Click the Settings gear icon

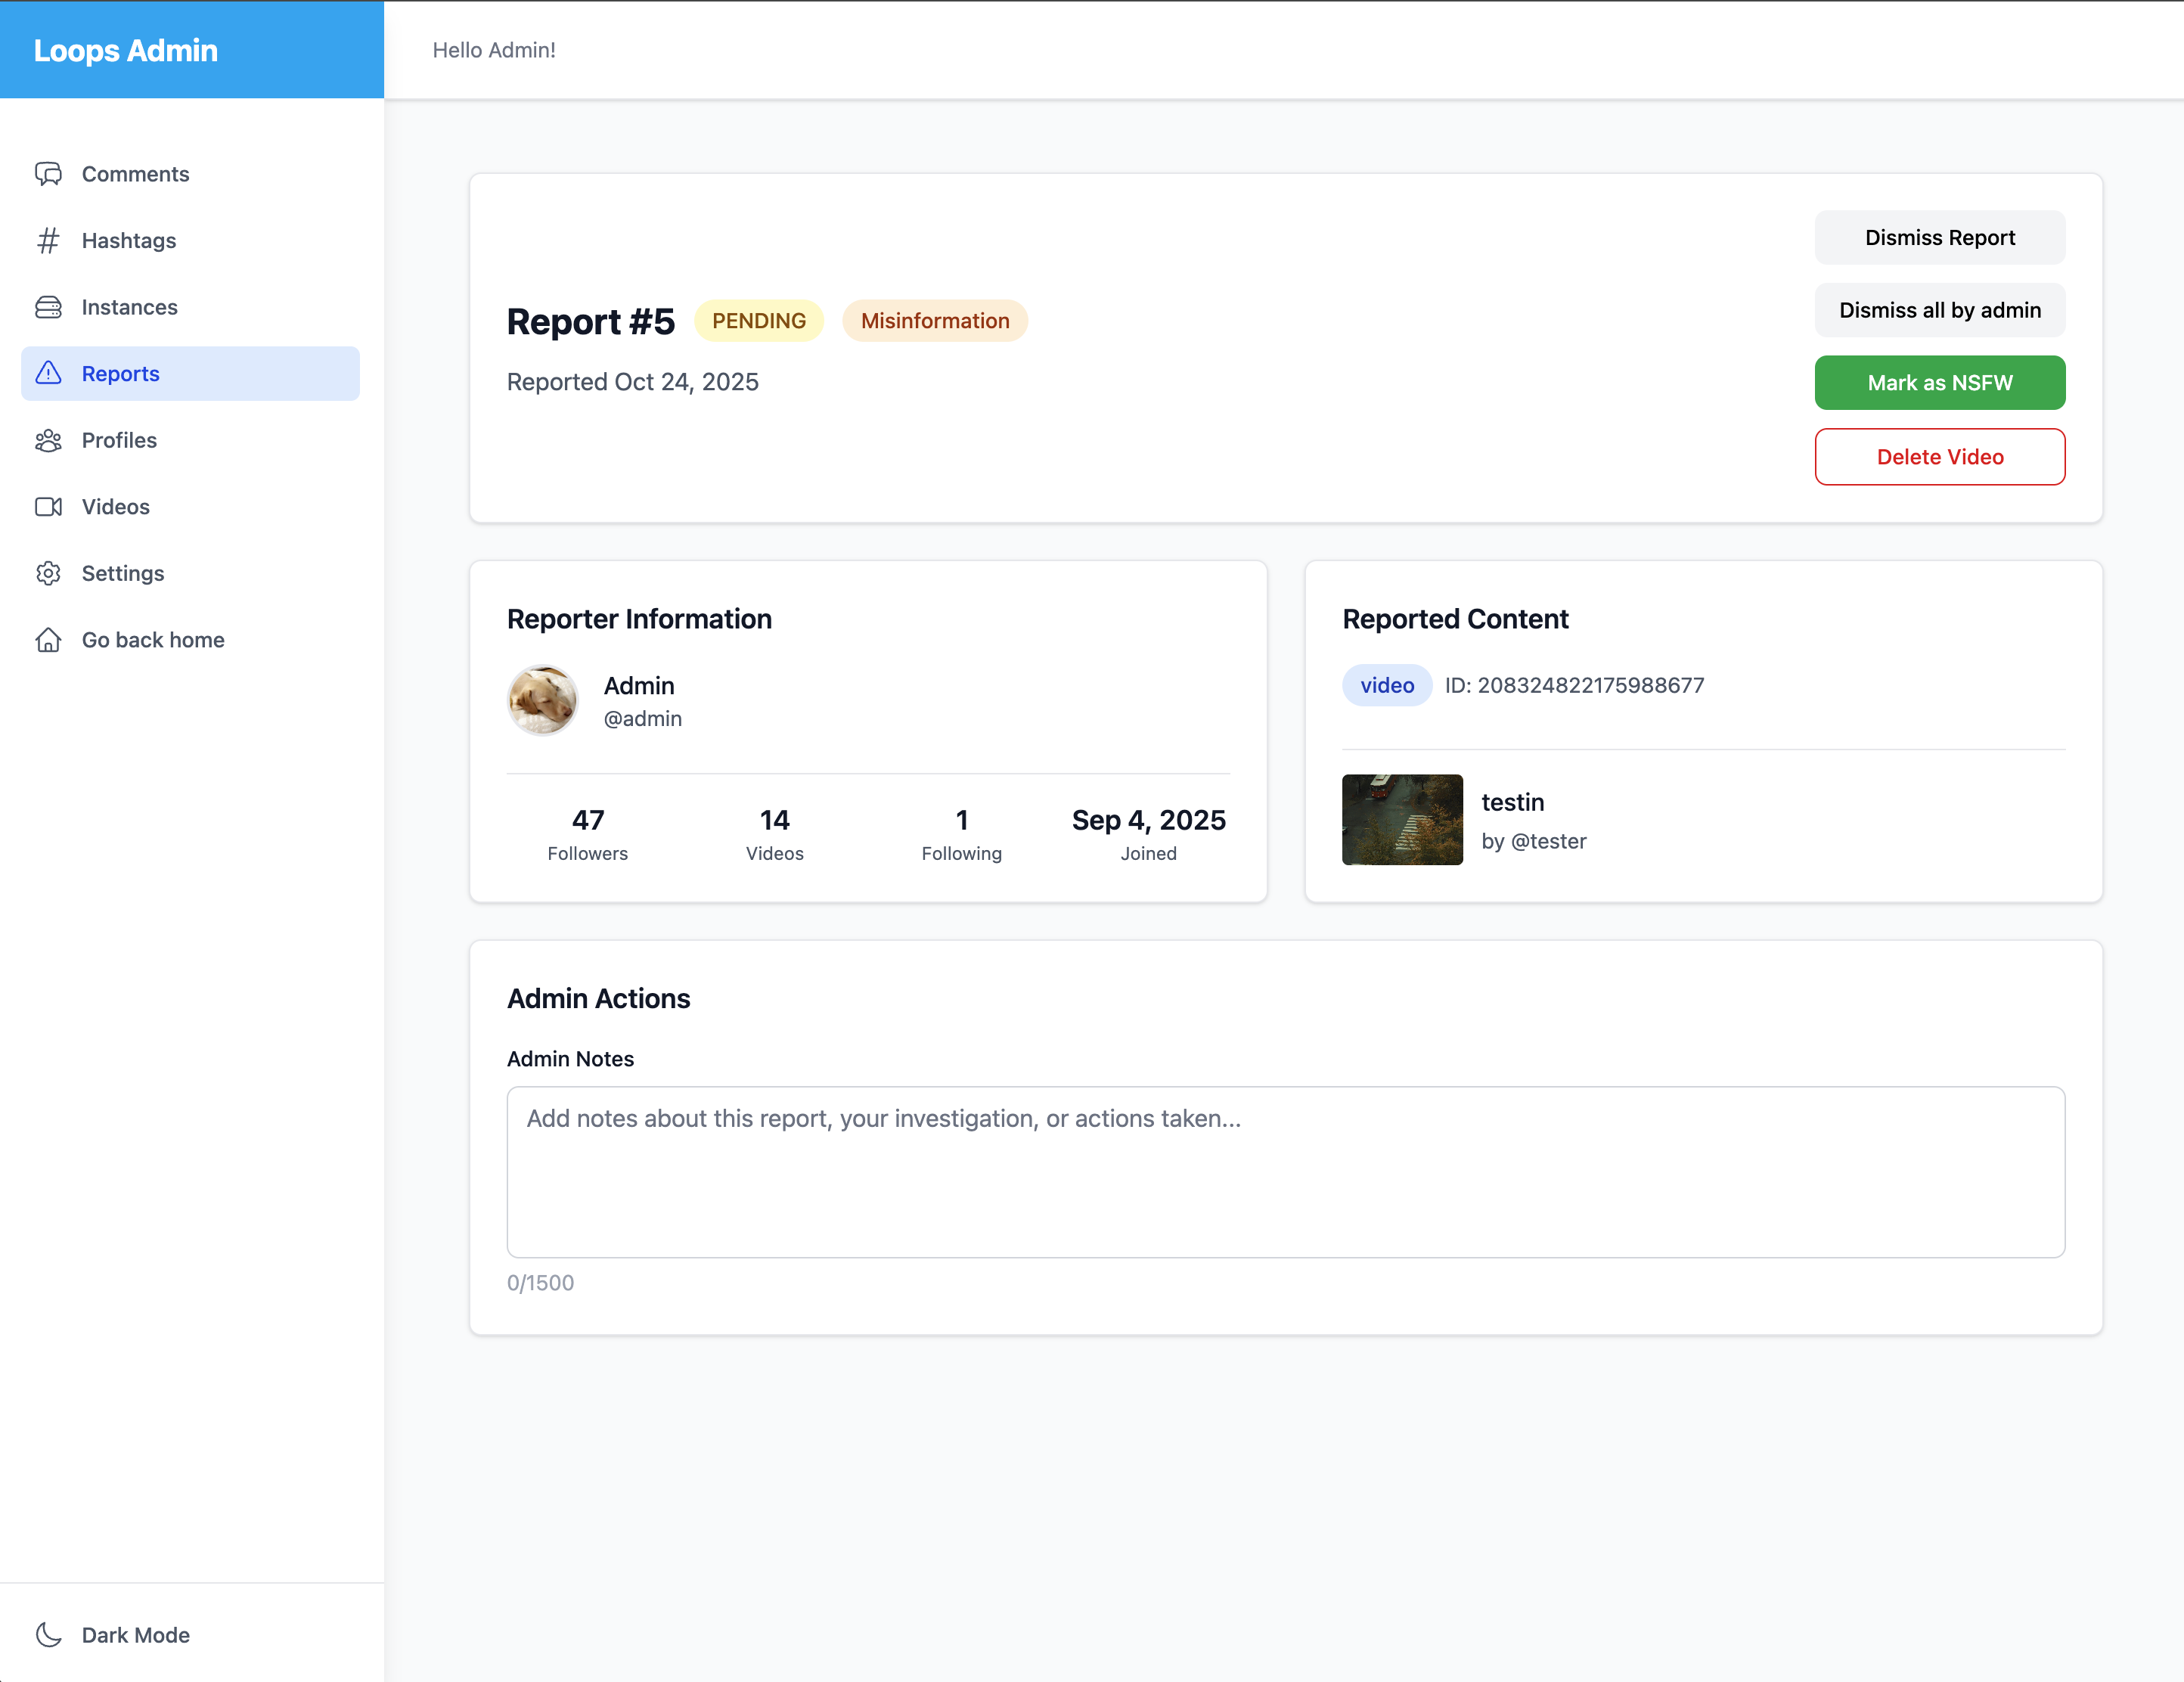click(x=48, y=573)
